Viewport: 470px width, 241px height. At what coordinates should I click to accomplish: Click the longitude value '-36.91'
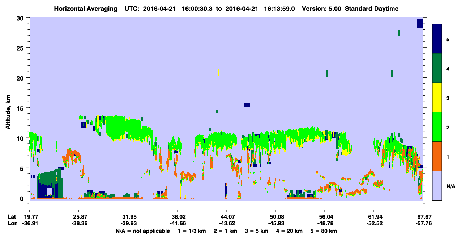click(x=30, y=223)
